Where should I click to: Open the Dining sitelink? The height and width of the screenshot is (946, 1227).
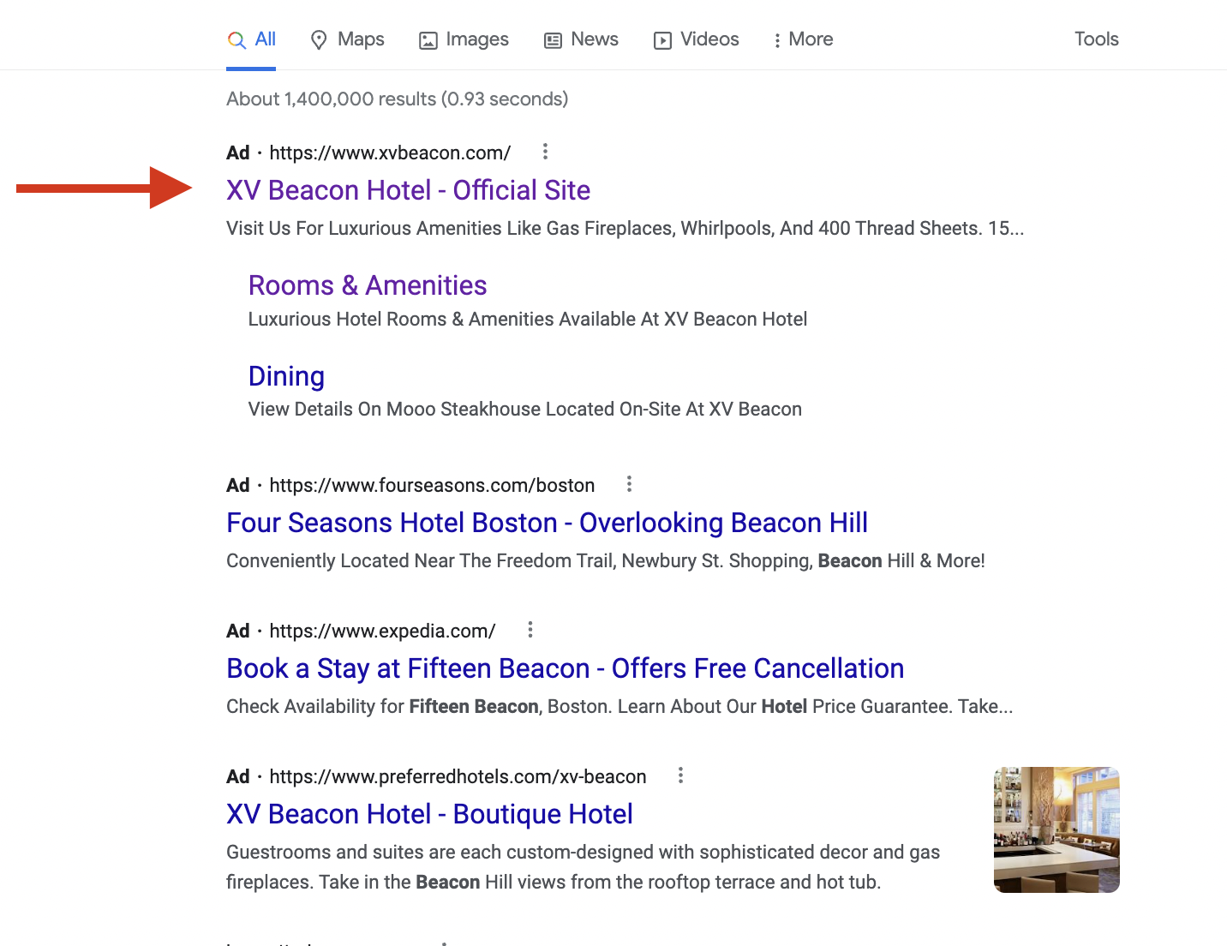point(286,376)
